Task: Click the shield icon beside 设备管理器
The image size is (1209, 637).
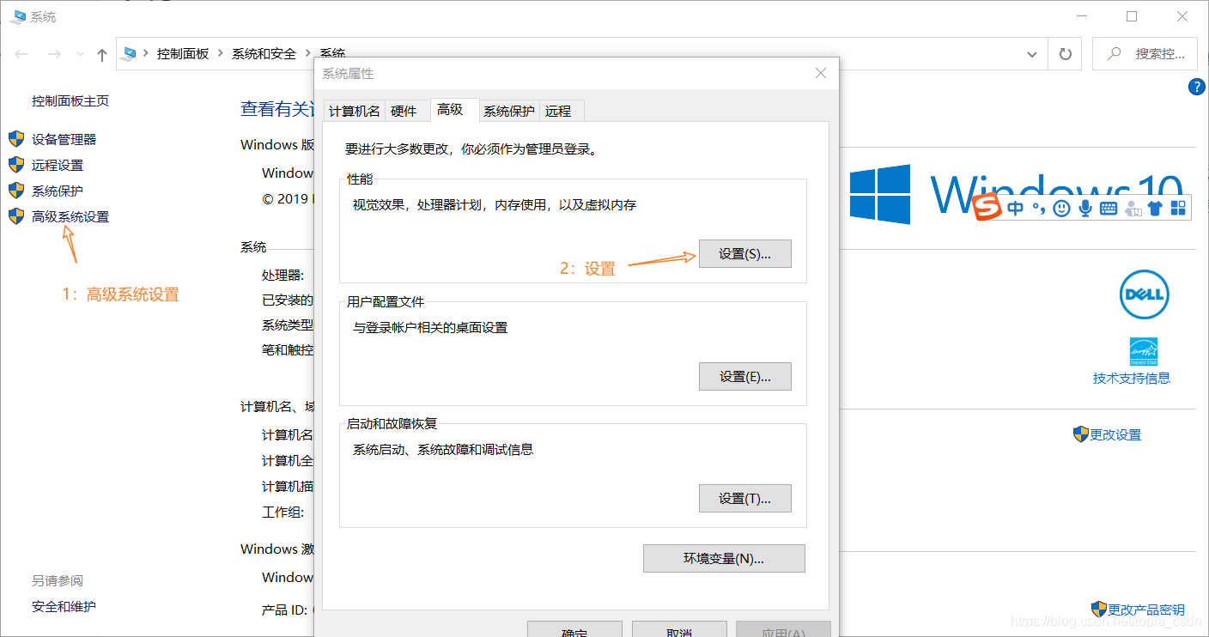Action: point(16,139)
